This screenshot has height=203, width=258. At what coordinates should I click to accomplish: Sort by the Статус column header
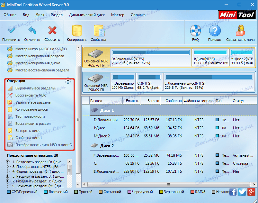pos(244,101)
